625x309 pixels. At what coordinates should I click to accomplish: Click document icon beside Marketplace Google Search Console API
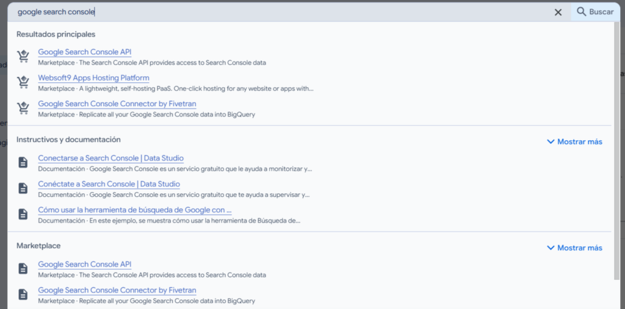(23, 269)
